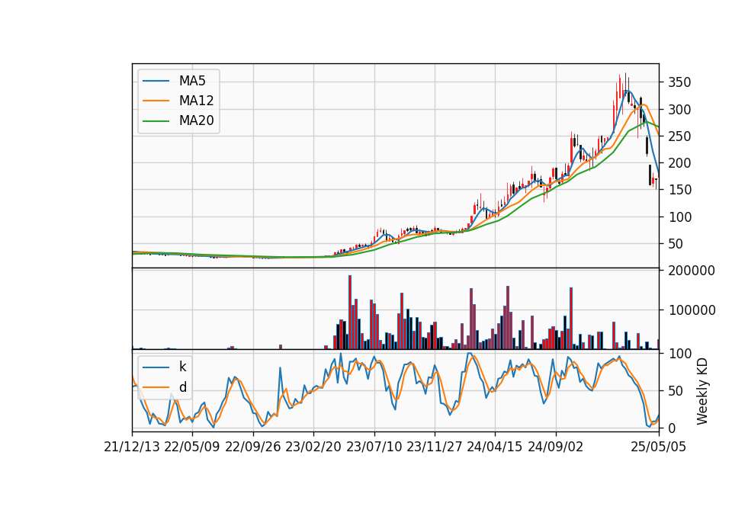Click the date label 23/11/27
Image resolution: width=732 pixels, height=526 pixels.
coord(435,447)
